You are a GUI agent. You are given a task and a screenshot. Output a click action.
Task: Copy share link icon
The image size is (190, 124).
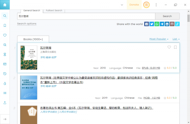[177, 24]
